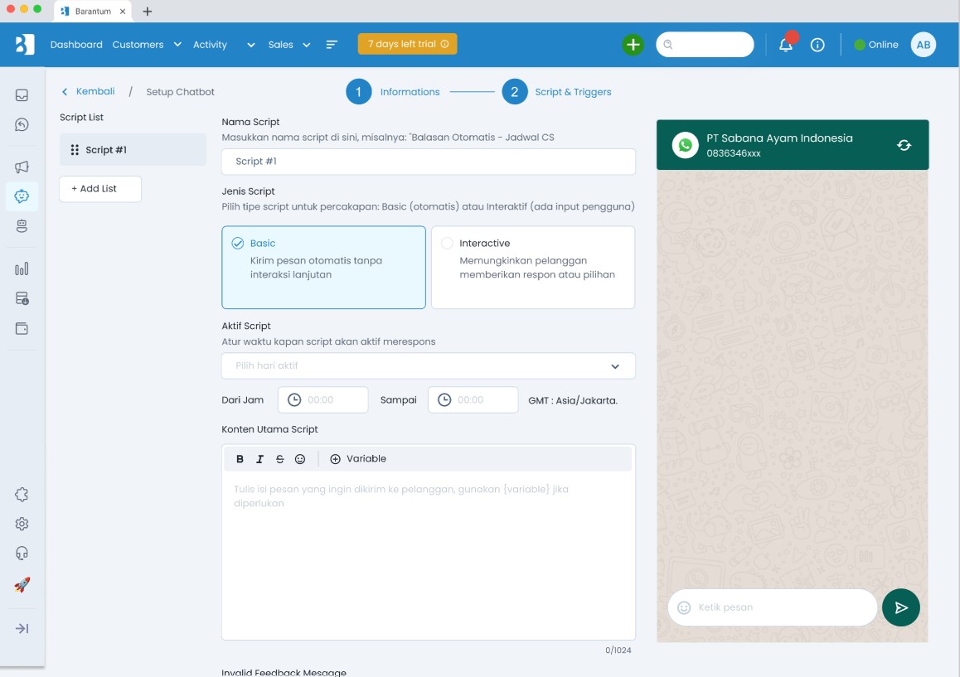Image resolution: width=960 pixels, height=677 pixels.
Task: Apply bold formatting in the script editor
Action: tap(240, 458)
